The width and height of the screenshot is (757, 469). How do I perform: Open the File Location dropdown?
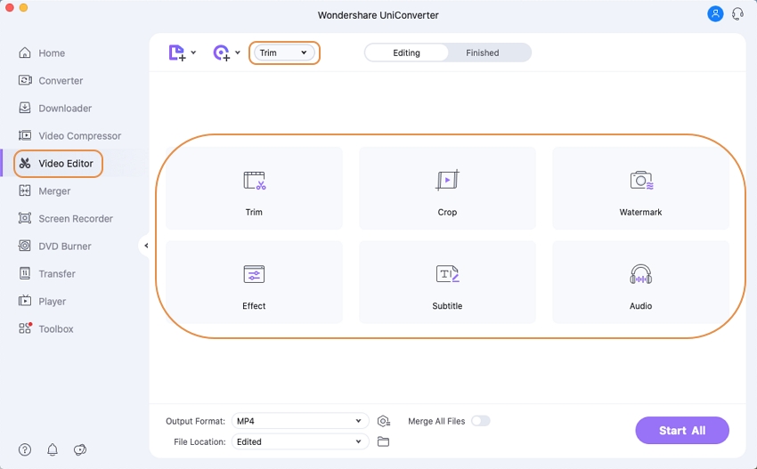[299, 441]
